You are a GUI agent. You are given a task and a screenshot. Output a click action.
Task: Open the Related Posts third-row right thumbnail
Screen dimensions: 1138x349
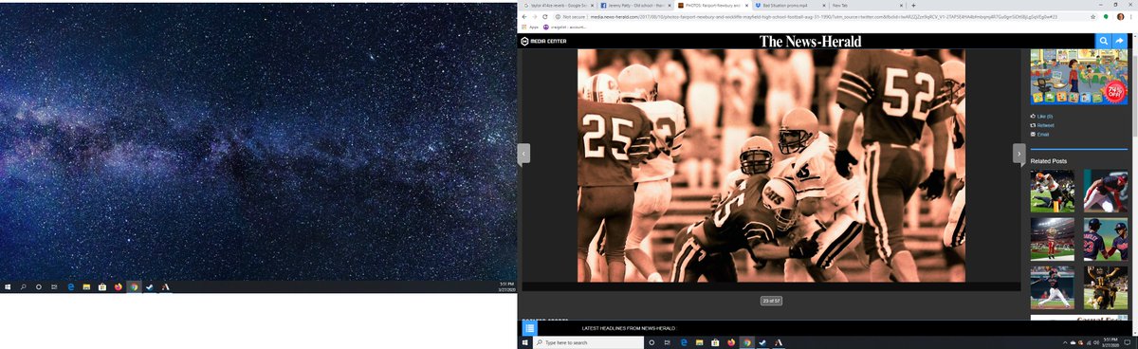(x=1106, y=286)
